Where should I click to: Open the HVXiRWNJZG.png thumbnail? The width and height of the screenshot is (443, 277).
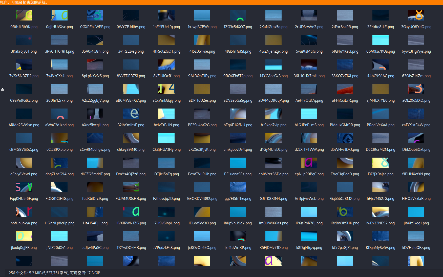[131, 212]
